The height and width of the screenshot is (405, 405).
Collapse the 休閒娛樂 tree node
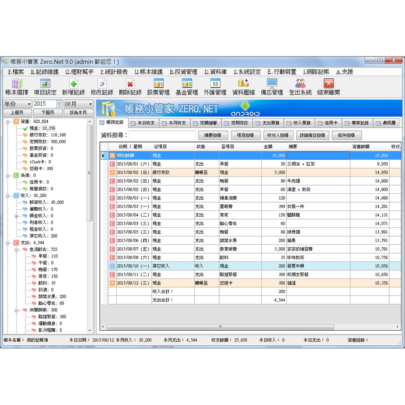tap(17, 310)
